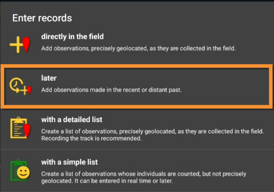
Task: Tap the small red pin next to the clock
Action: 29,90
